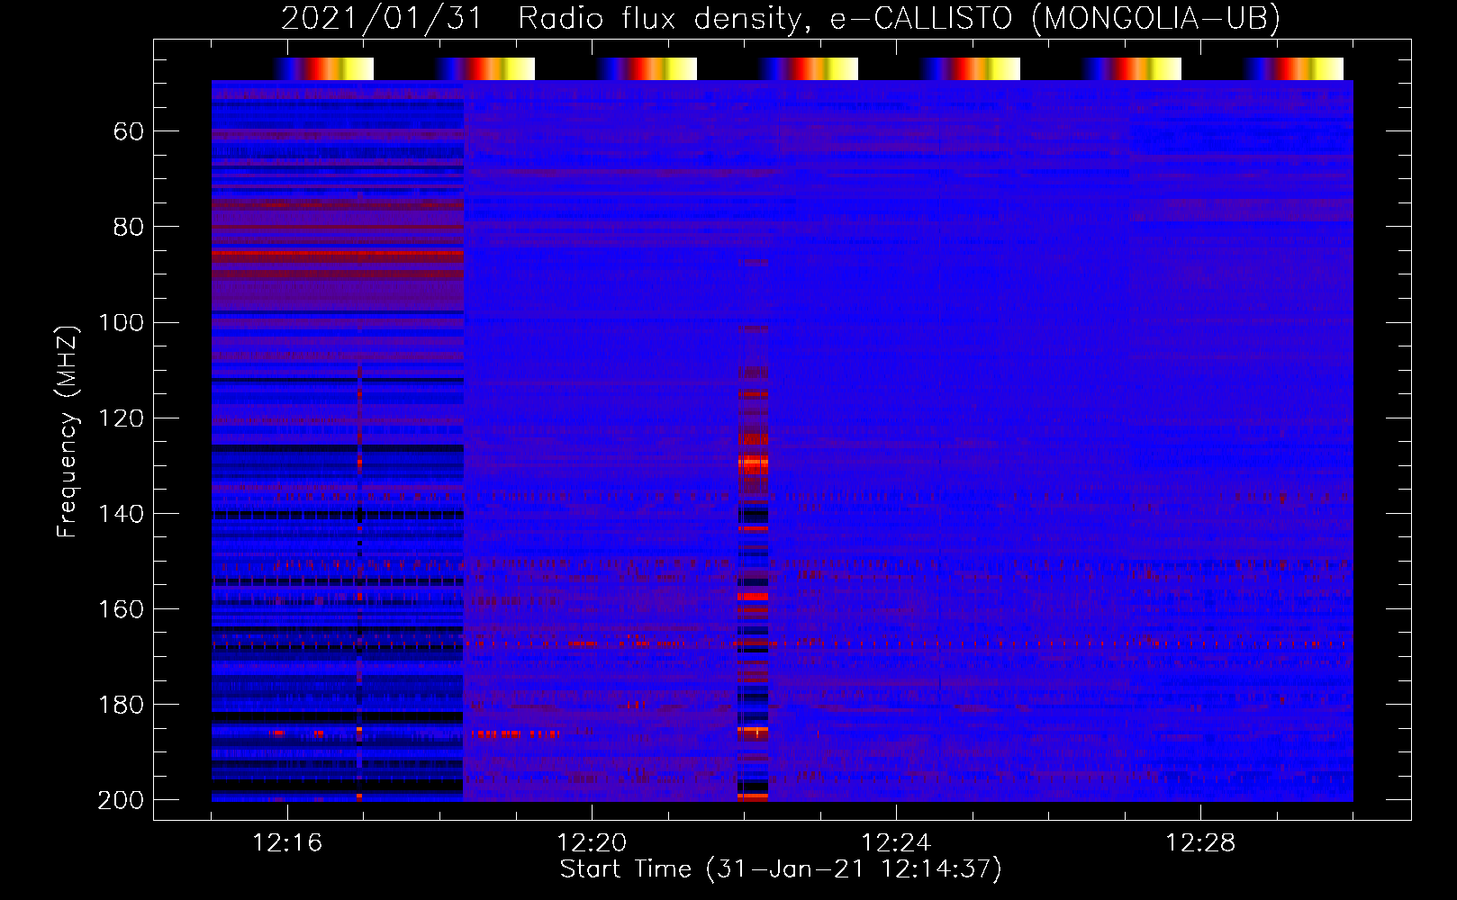Click the 120 frequency tick label

click(121, 418)
